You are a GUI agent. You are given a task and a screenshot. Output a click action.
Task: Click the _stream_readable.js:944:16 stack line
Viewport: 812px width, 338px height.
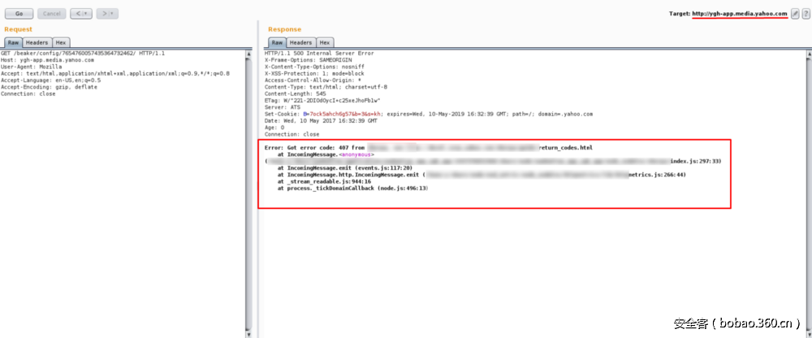point(324,181)
